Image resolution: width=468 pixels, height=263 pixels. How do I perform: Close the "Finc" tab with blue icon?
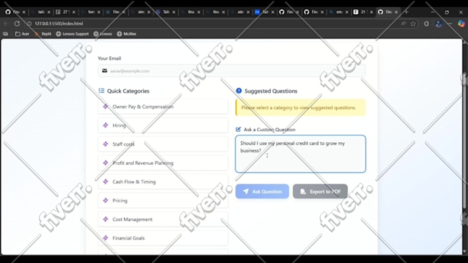point(124,12)
